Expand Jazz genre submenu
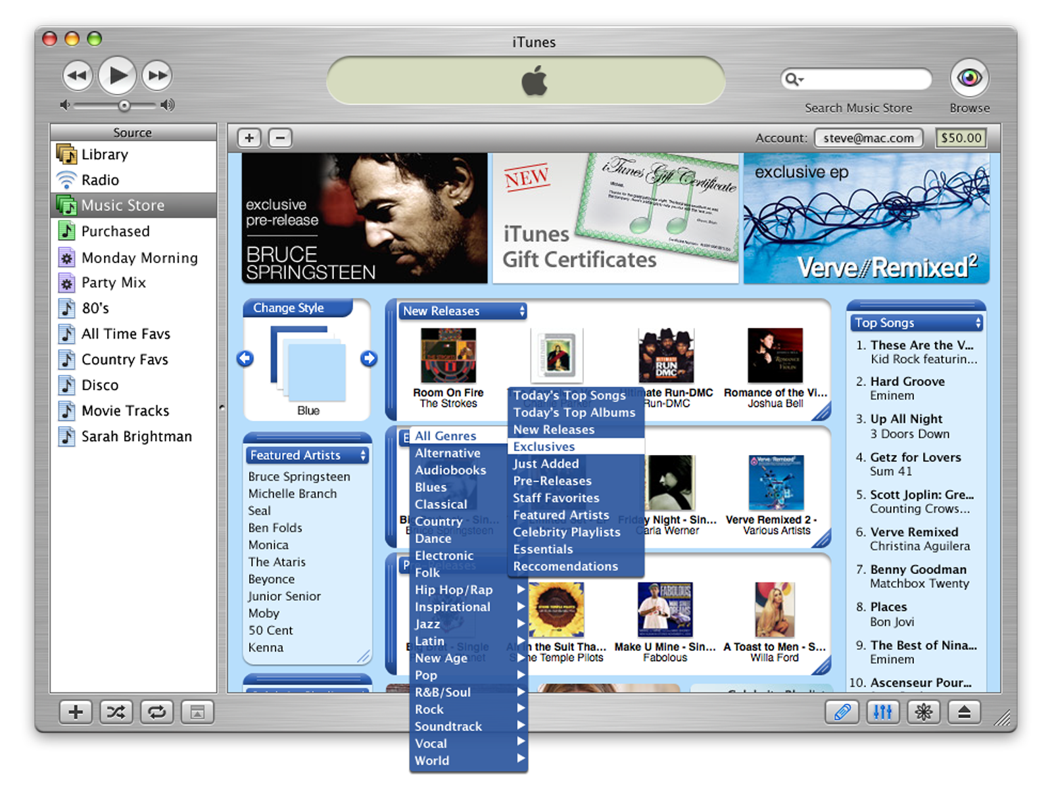The image size is (1052, 789). click(468, 624)
